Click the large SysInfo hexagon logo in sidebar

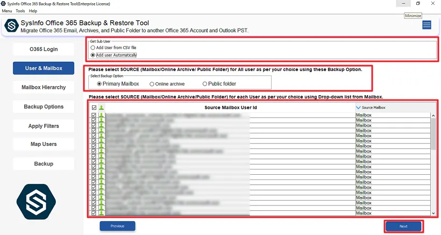pos(36,202)
